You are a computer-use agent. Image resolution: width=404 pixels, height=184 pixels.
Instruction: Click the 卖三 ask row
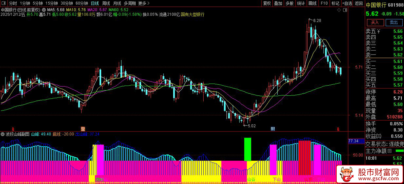[x=384, y=43]
